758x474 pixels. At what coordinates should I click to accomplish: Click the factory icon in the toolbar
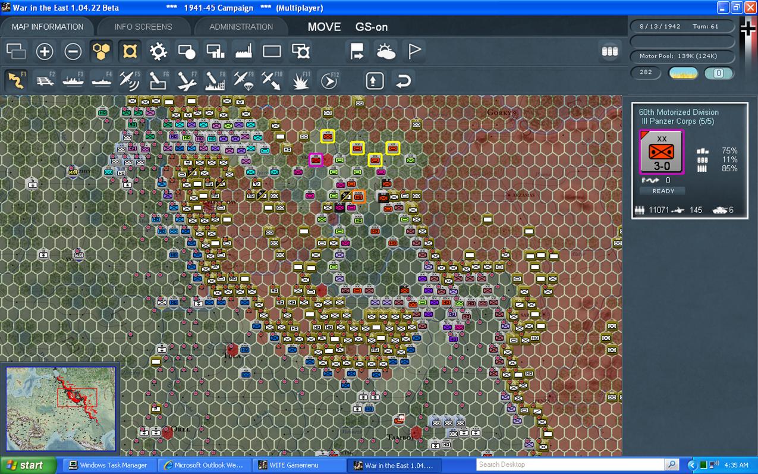[244, 52]
